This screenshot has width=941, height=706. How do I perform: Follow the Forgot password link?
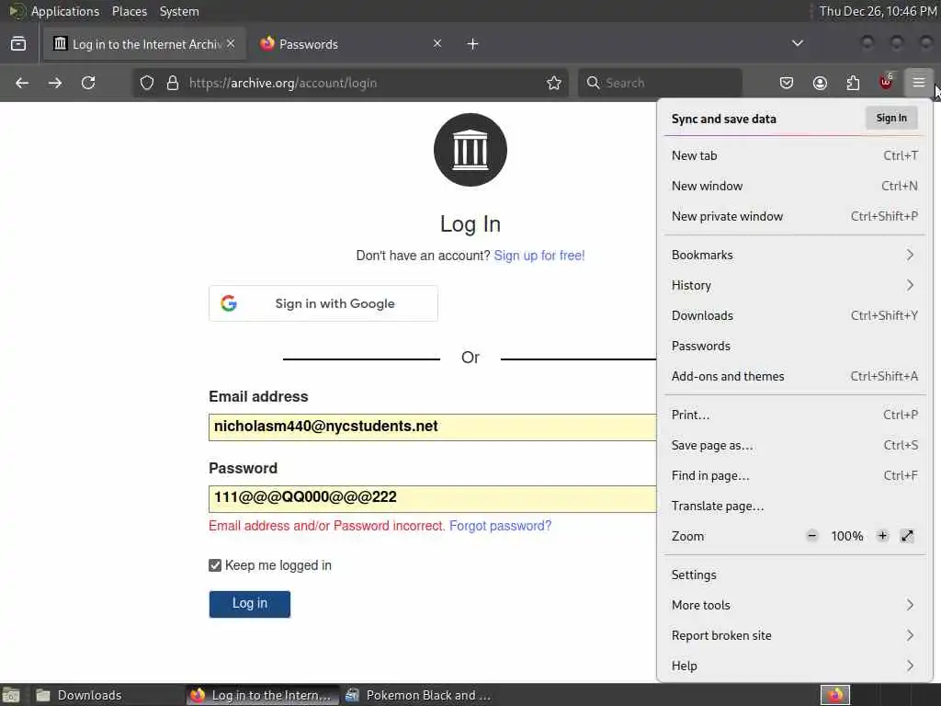point(501,526)
